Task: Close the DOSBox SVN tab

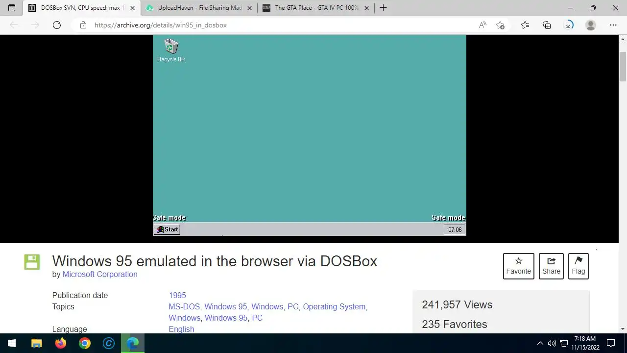Action: click(x=132, y=8)
